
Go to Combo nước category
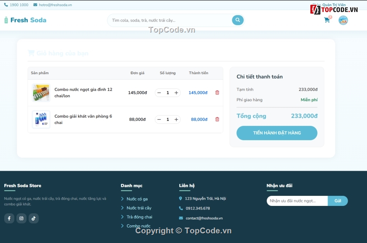pos(139,226)
